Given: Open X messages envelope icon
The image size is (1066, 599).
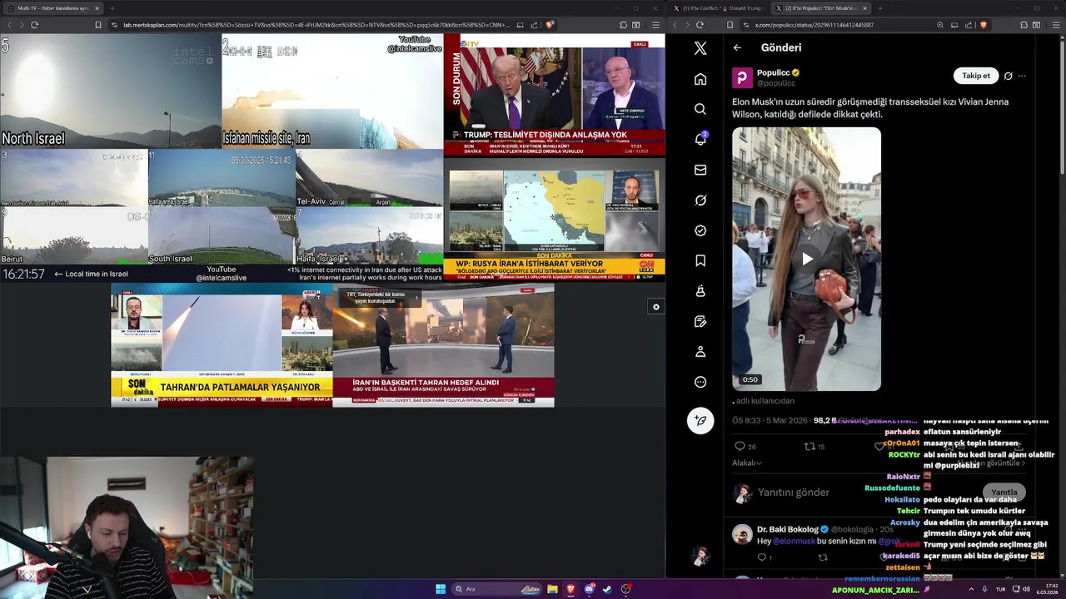Looking at the screenshot, I should coord(700,170).
